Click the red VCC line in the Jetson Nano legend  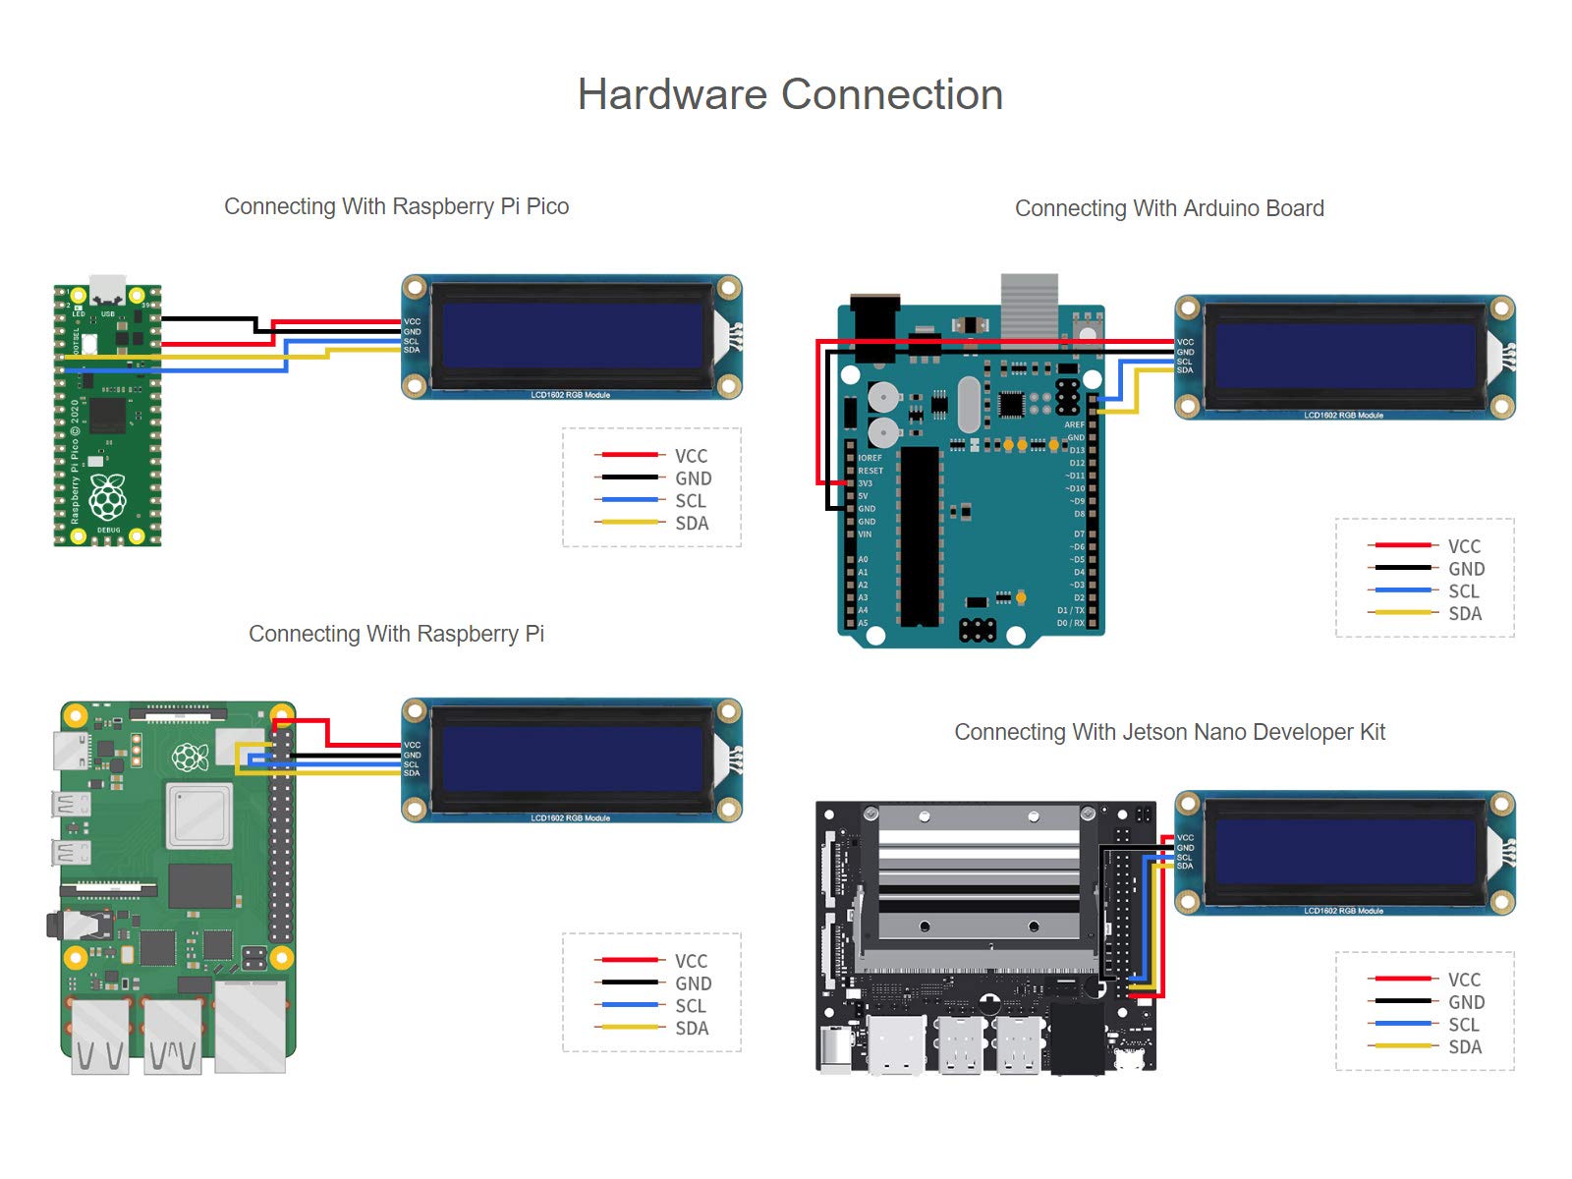1403,979
